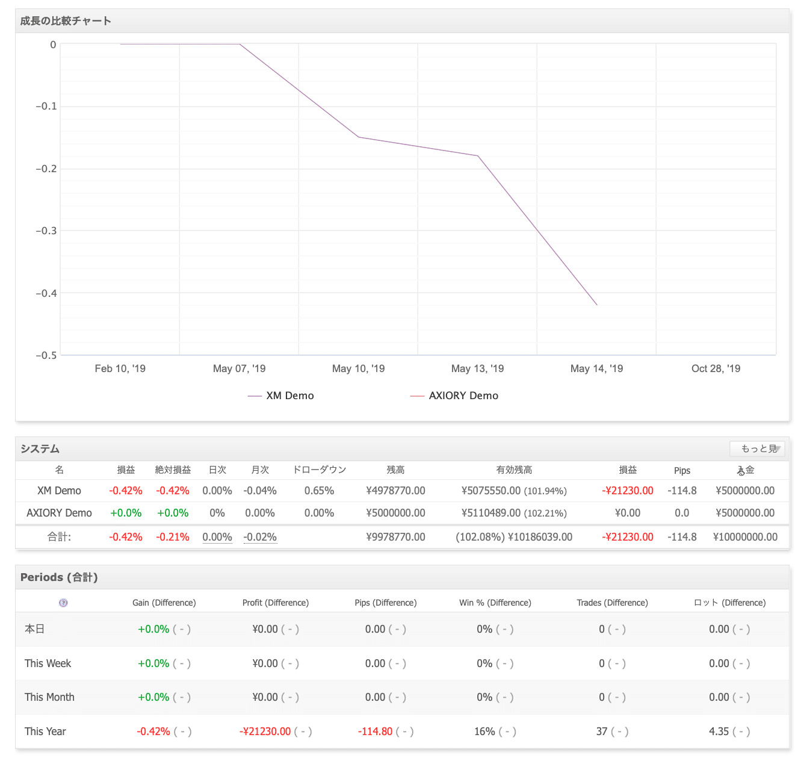Click the red AXIORY Demo legend line marker
This screenshot has width=801, height=761.
417,396
